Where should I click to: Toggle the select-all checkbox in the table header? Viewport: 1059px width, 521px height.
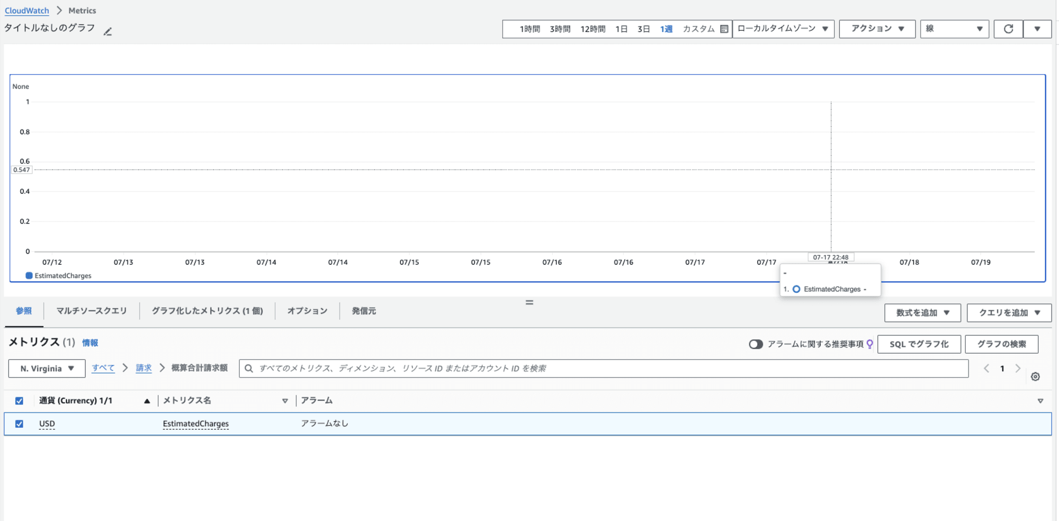[19, 401]
